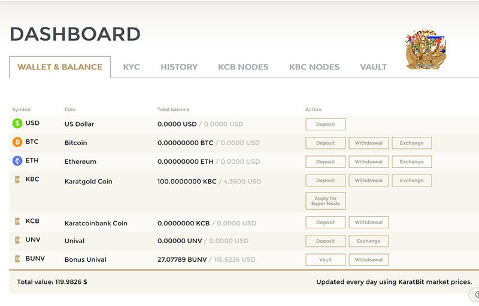
Task: Click the Symbol column header
Action: pos(22,109)
